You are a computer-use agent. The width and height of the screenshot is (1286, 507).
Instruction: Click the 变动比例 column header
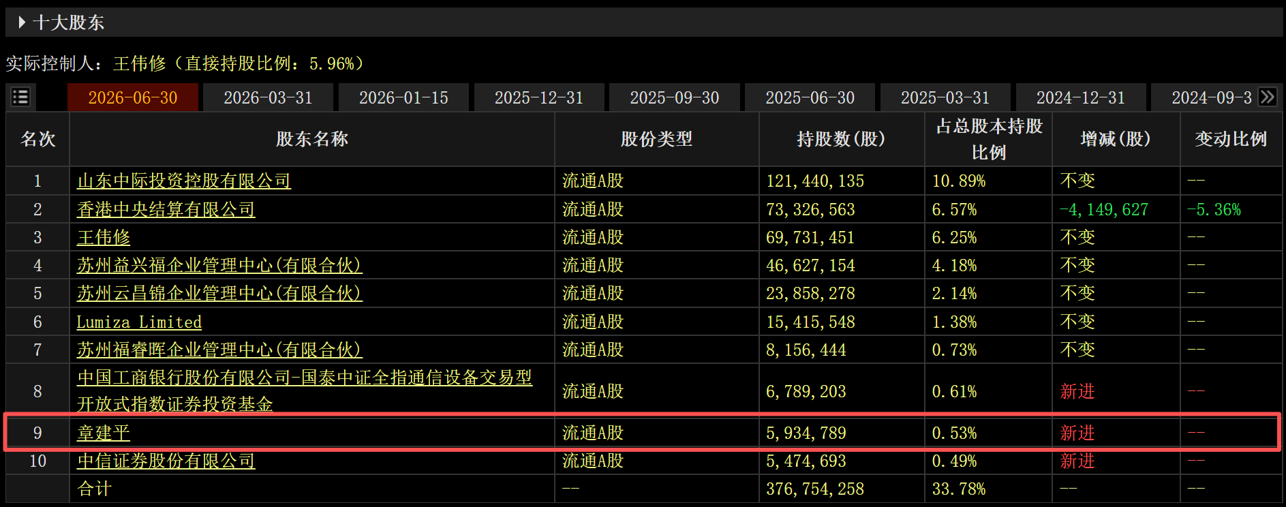point(1231,139)
